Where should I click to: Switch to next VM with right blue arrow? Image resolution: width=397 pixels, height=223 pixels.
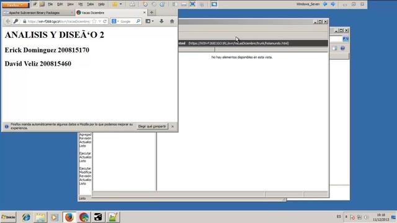(333, 4)
